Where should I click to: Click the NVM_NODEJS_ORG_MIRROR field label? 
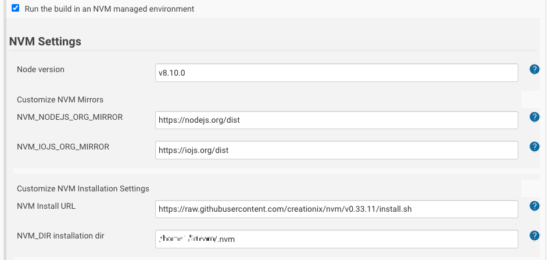(70, 117)
